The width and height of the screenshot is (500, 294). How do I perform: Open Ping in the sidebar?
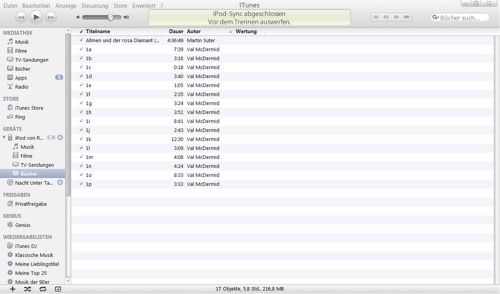(x=20, y=117)
